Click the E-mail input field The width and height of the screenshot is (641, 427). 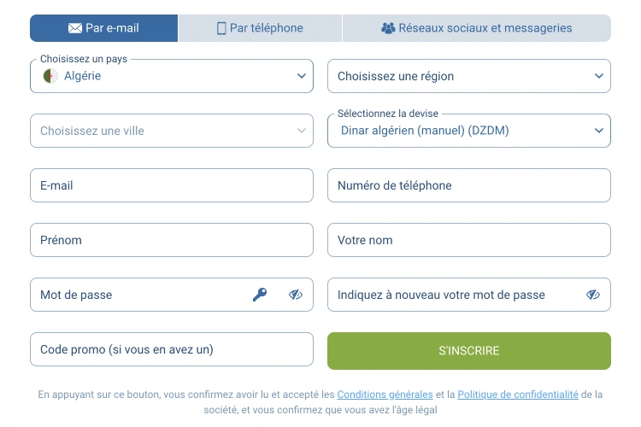pos(171,185)
